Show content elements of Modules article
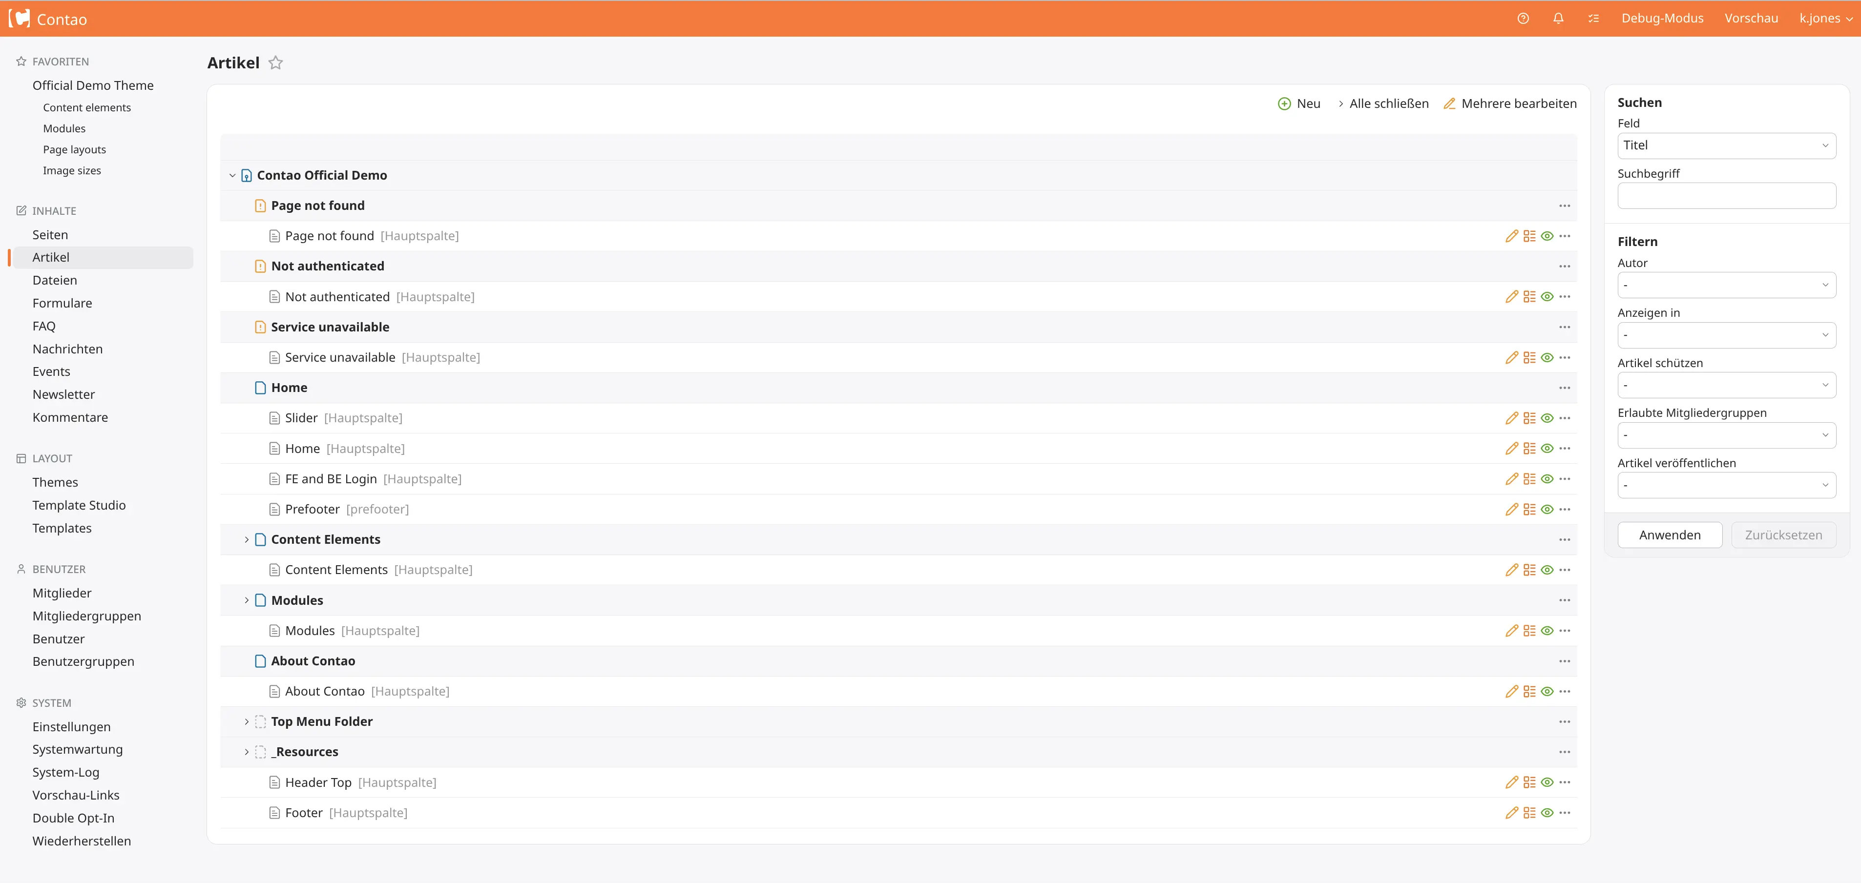 [x=1529, y=630]
